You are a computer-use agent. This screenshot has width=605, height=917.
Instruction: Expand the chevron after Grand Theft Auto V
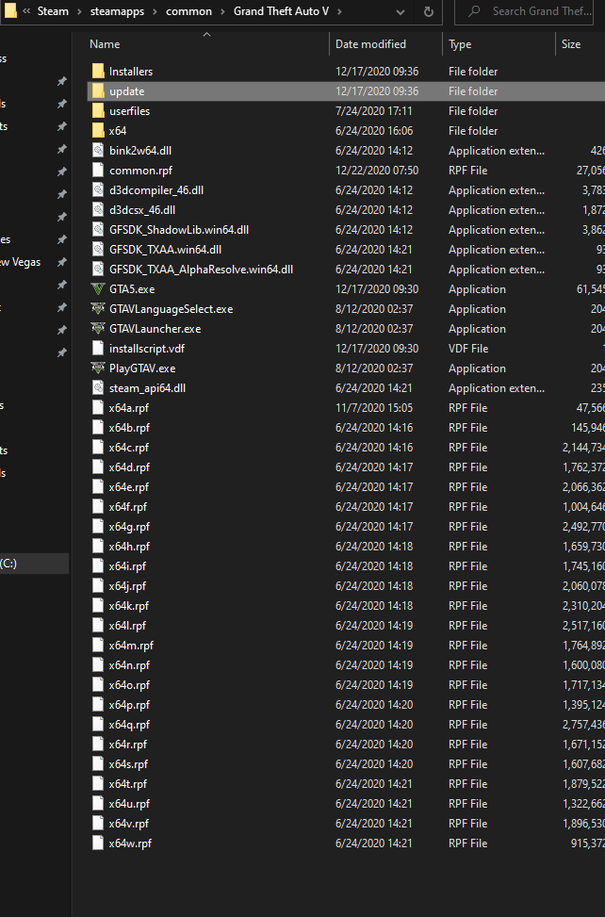pyautogui.click(x=339, y=11)
